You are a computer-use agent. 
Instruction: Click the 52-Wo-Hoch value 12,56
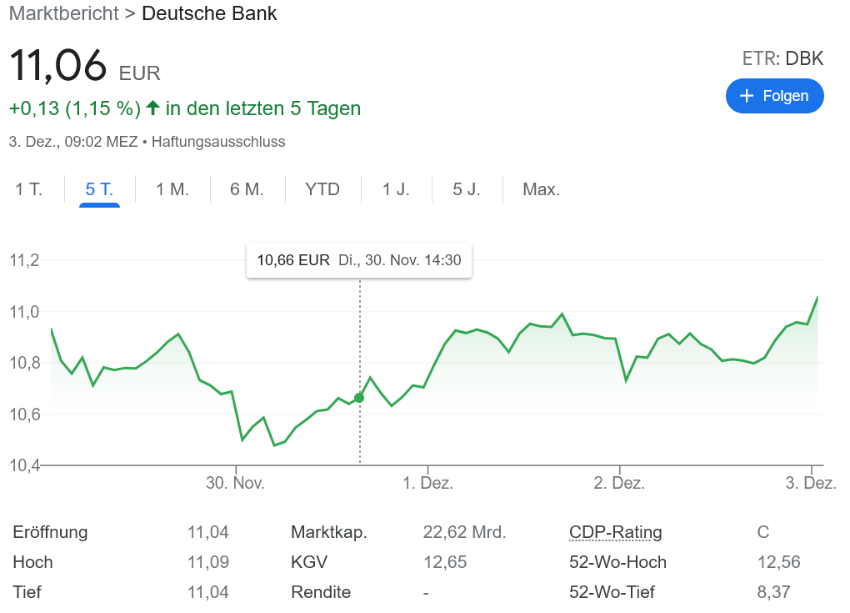pos(778,562)
